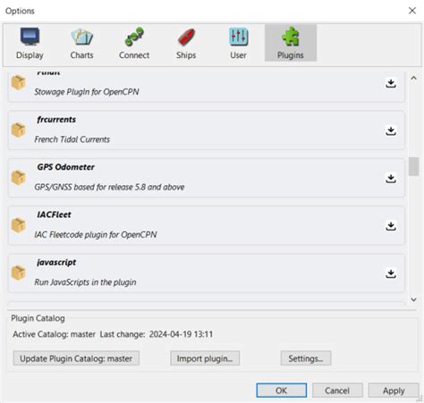Click the Stowage plugin package icon
The width and height of the screenshot is (424, 403).
19,82
